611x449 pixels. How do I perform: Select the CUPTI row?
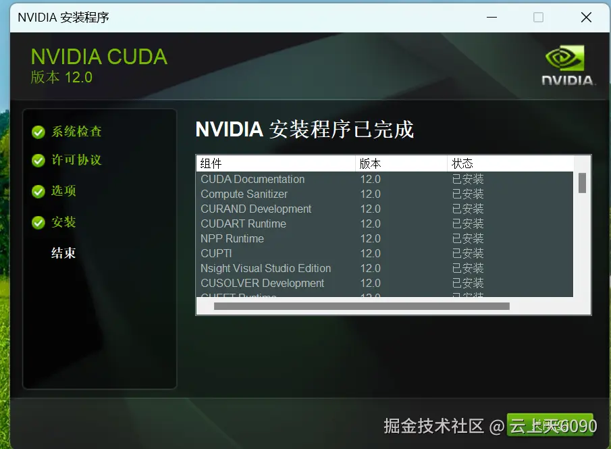tap(385, 253)
